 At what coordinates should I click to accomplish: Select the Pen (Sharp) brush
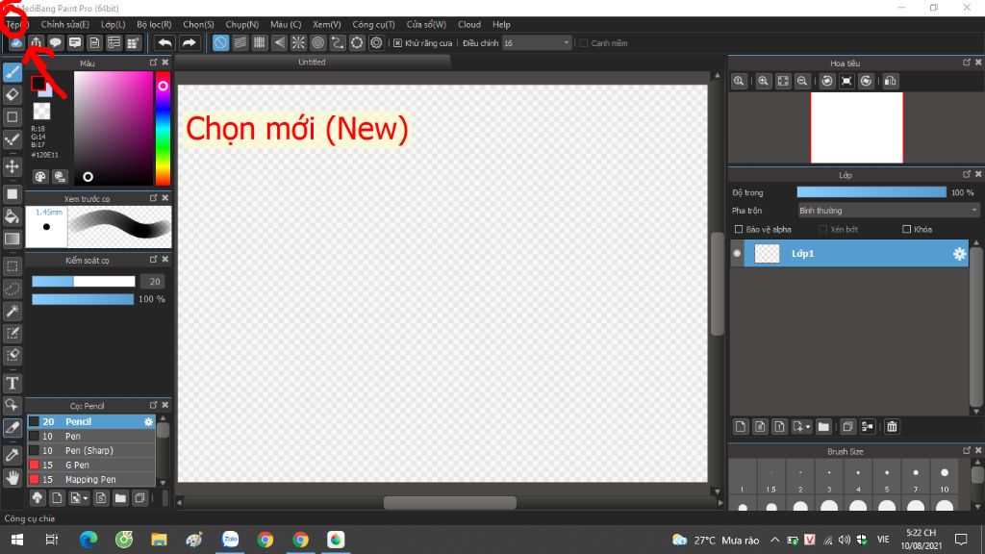tap(91, 451)
